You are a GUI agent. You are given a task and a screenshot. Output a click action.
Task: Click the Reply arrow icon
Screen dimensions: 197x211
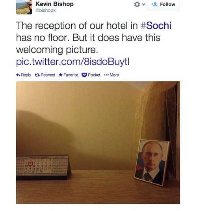pos(18,75)
